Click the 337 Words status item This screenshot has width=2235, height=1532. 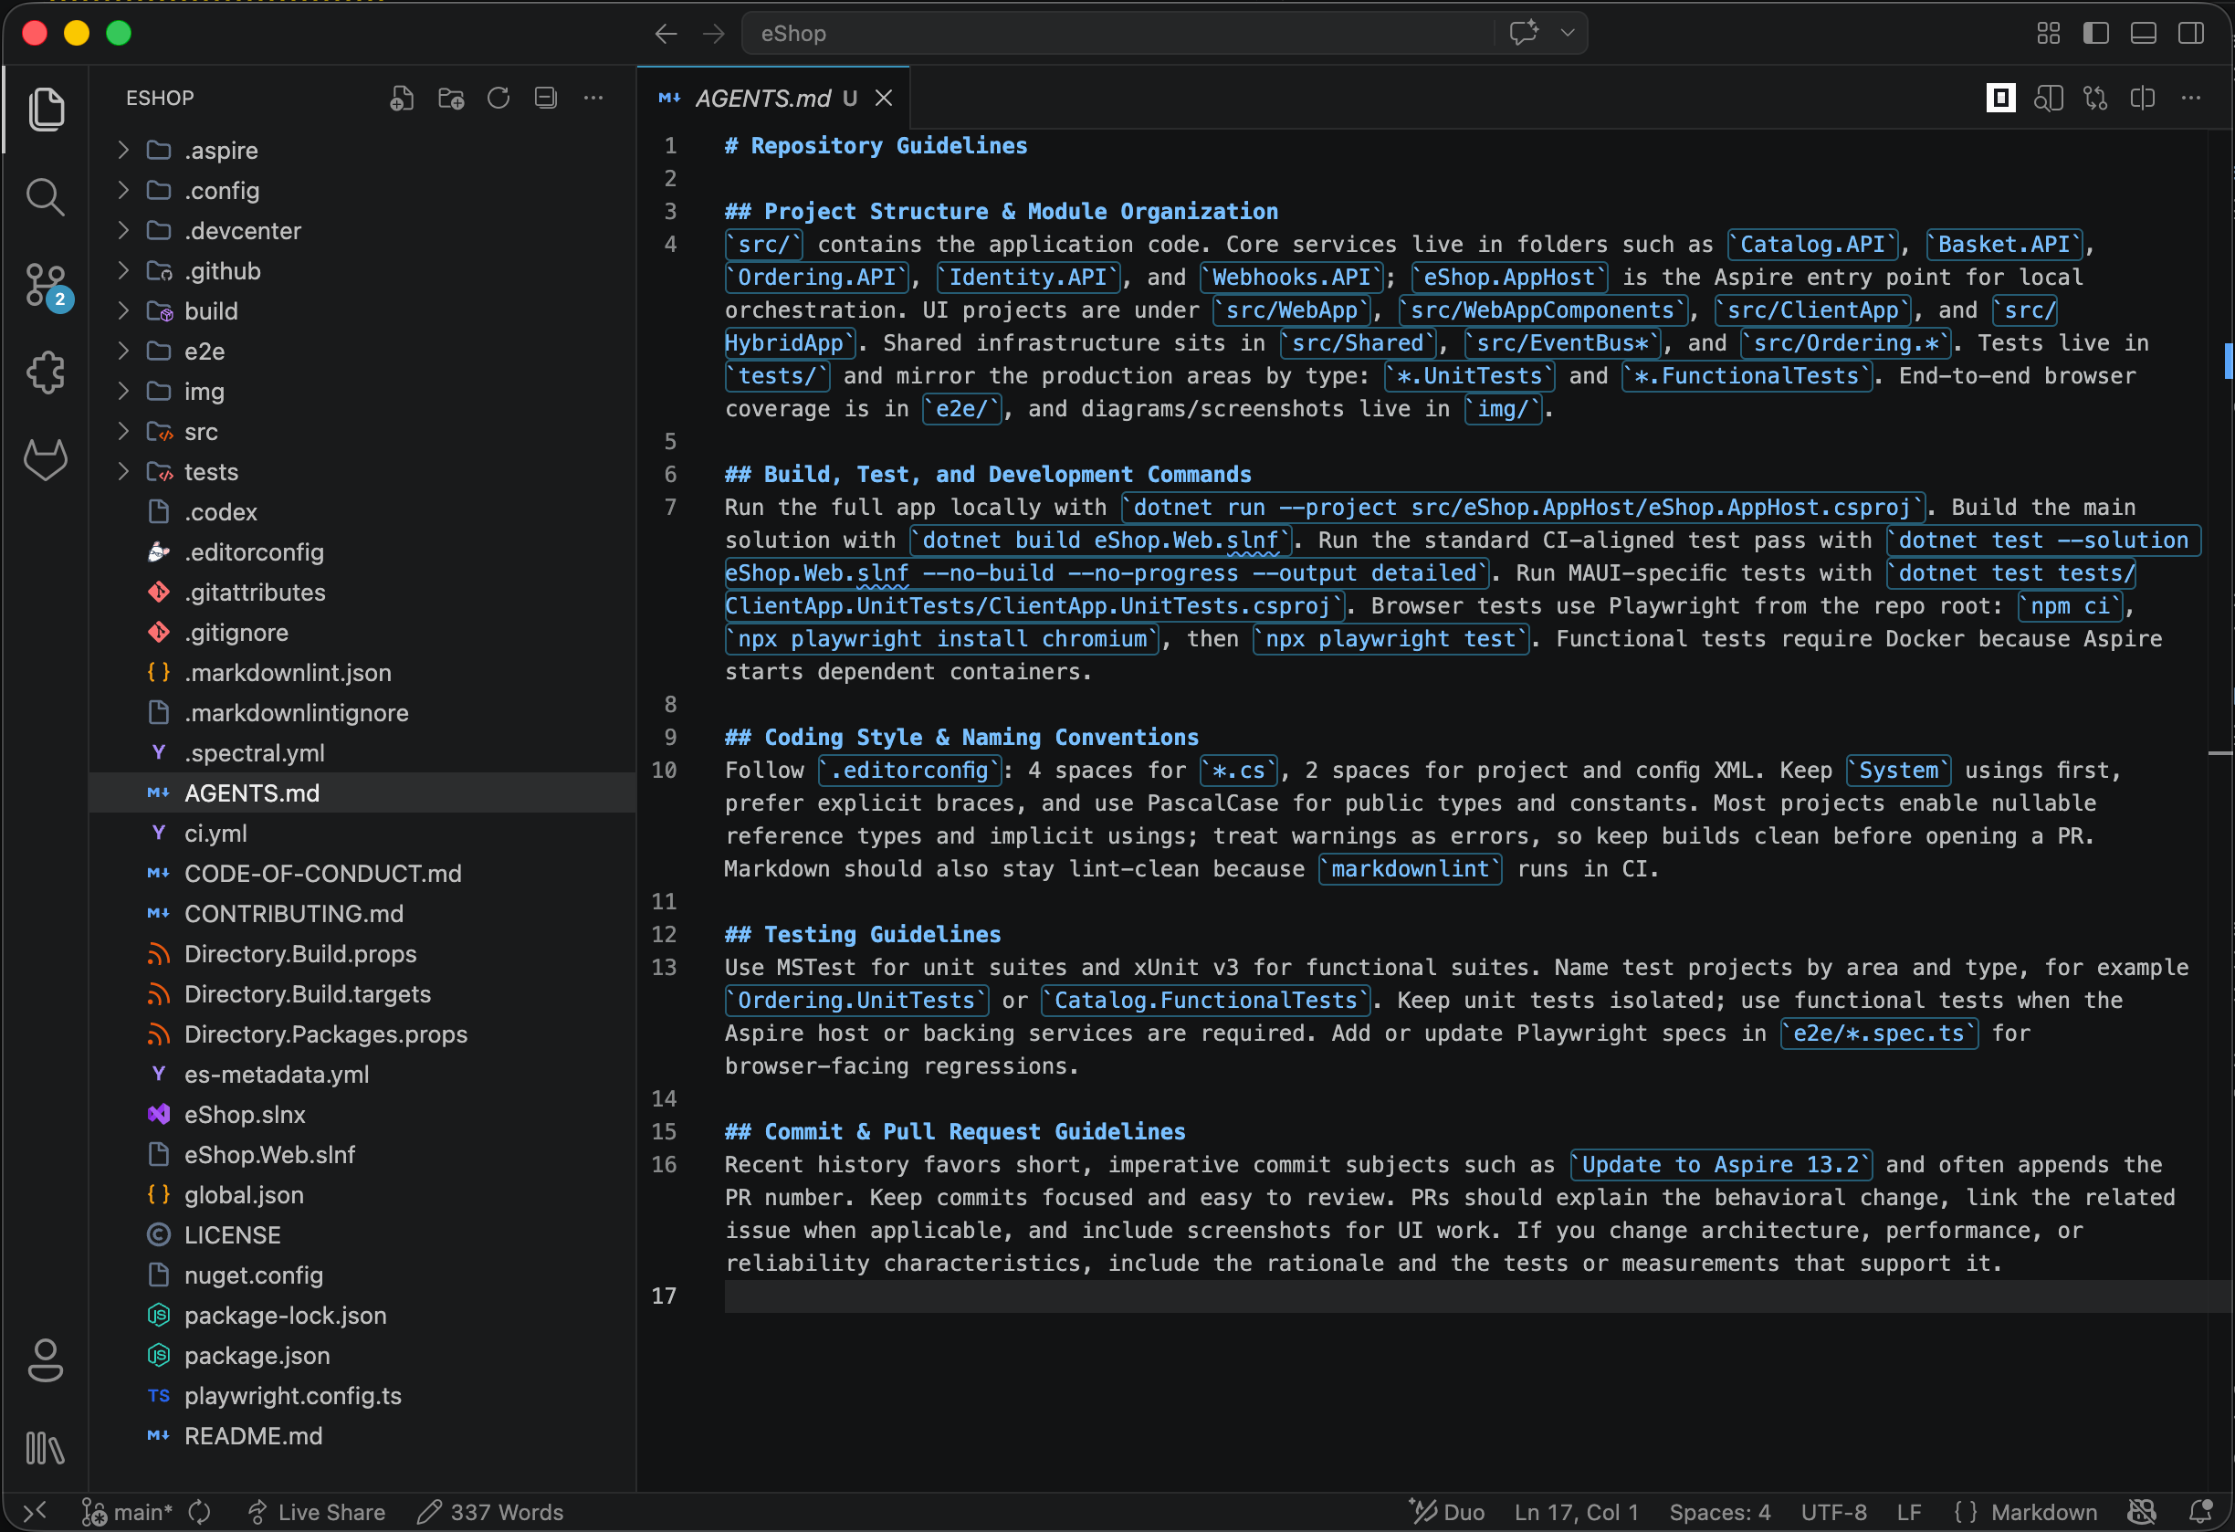coord(490,1512)
